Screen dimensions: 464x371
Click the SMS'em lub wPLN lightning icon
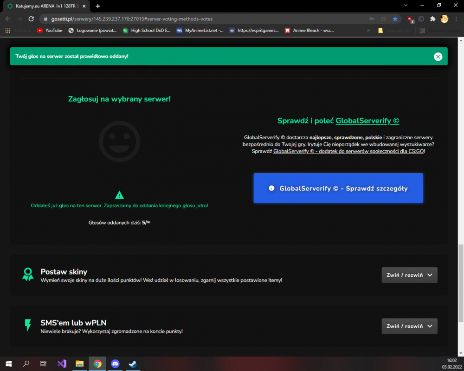[28, 325]
